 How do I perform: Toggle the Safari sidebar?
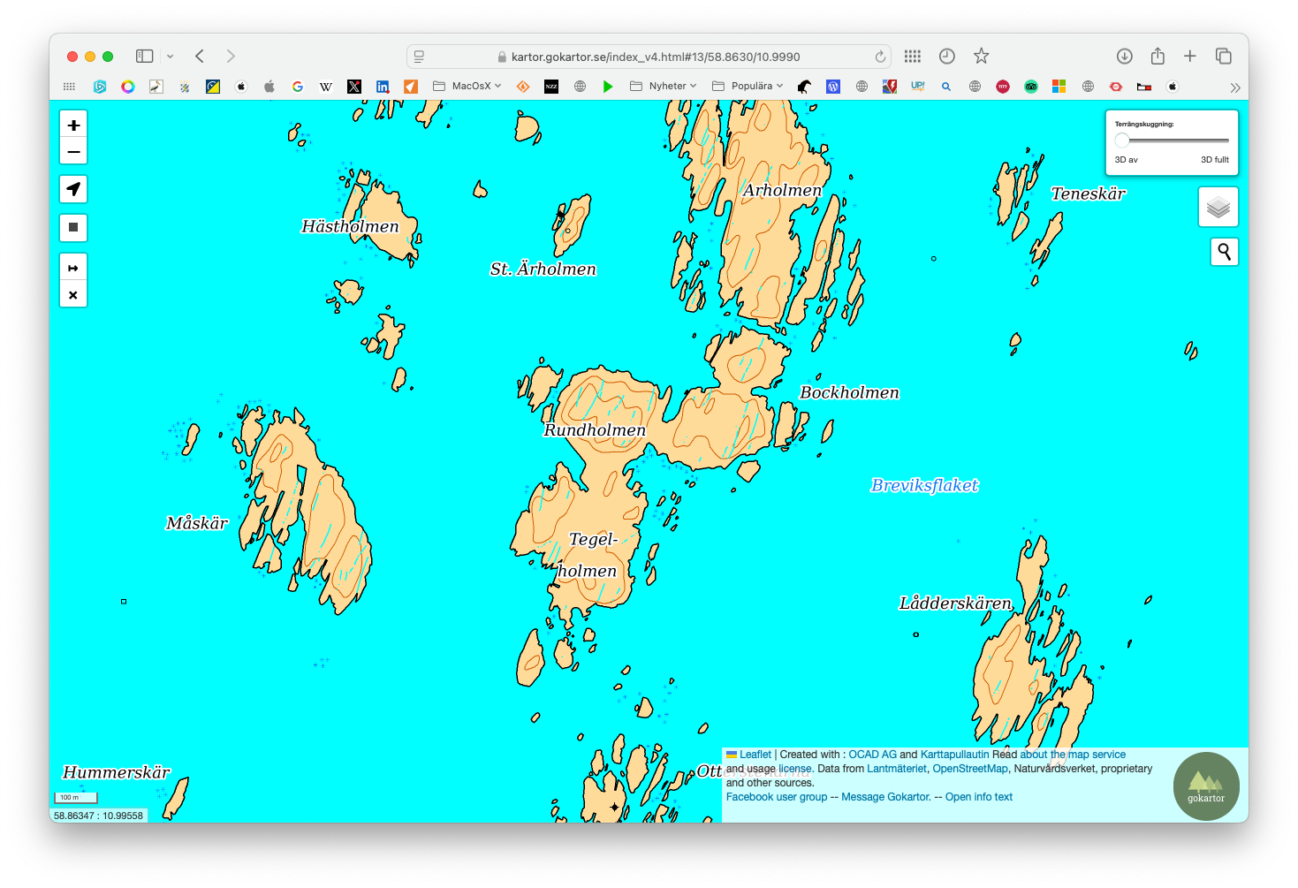click(145, 57)
